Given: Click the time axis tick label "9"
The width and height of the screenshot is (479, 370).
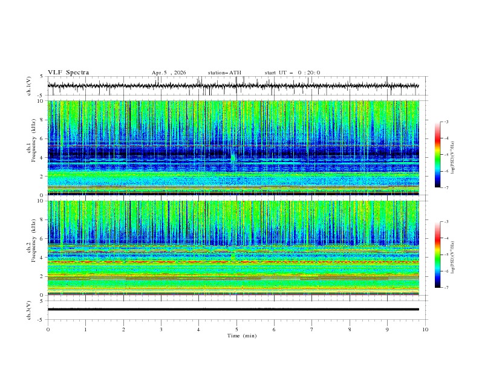Looking at the screenshot, I should [x=387, y=329].
